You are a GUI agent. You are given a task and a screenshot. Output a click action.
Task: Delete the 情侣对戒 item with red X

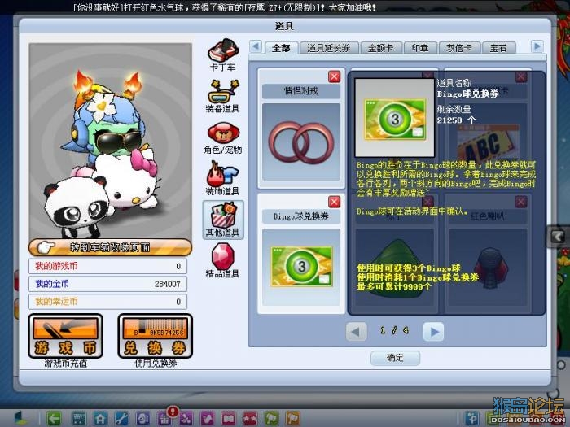point(334,76)
